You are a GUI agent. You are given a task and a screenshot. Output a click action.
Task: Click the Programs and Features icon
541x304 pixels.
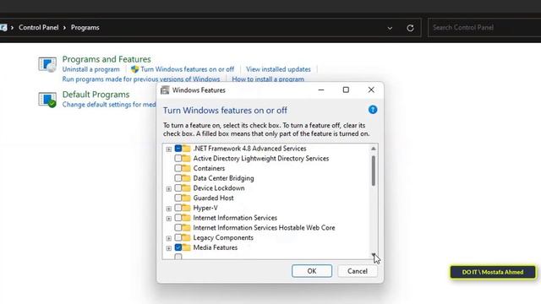coord(47,64)
